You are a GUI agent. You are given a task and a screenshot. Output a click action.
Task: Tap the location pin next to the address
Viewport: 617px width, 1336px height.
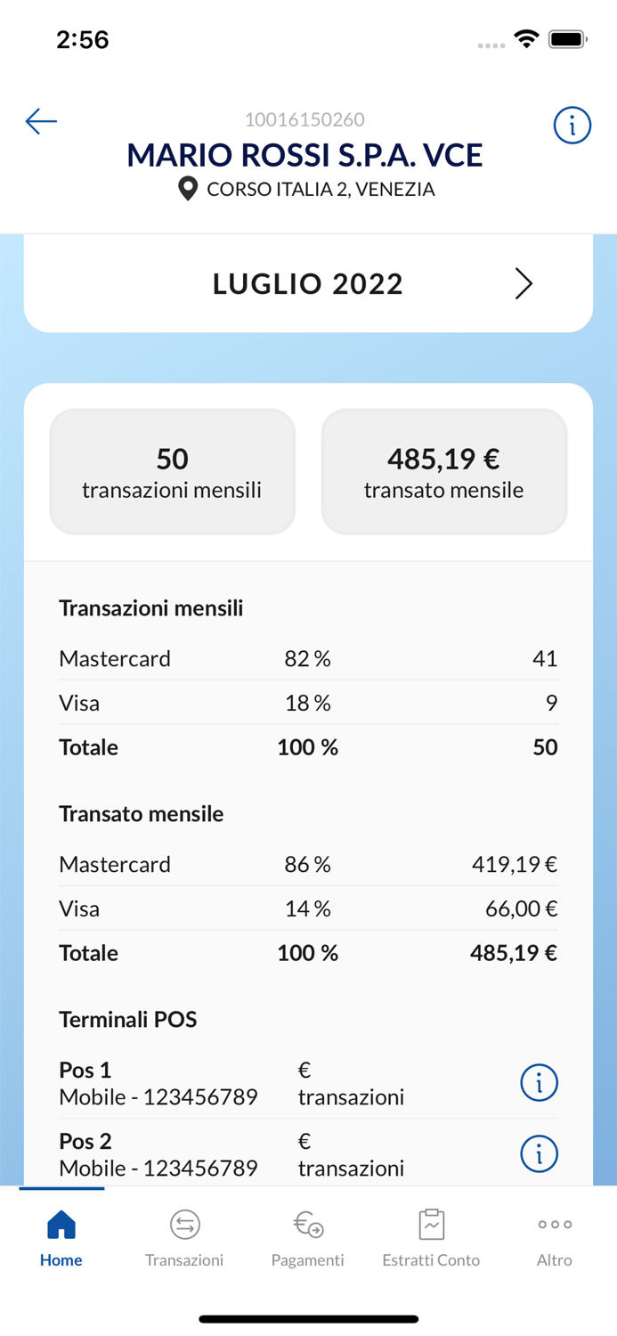point(187,189)
